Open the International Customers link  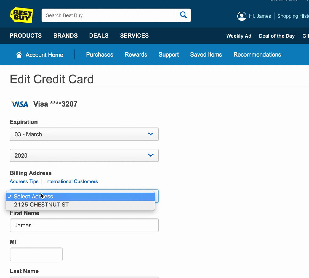click(x=71, y=182)
